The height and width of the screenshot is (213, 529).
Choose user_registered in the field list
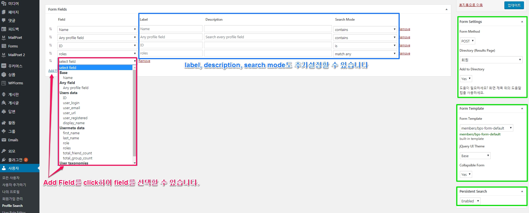point(75,118)
